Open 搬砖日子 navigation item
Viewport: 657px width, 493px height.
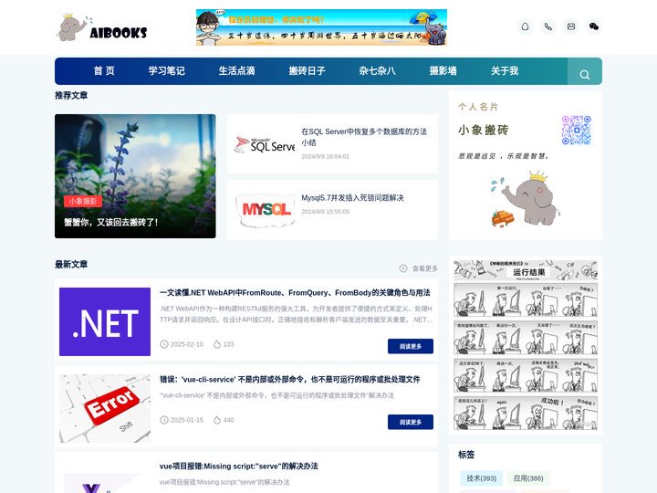[x=308, y=71]
